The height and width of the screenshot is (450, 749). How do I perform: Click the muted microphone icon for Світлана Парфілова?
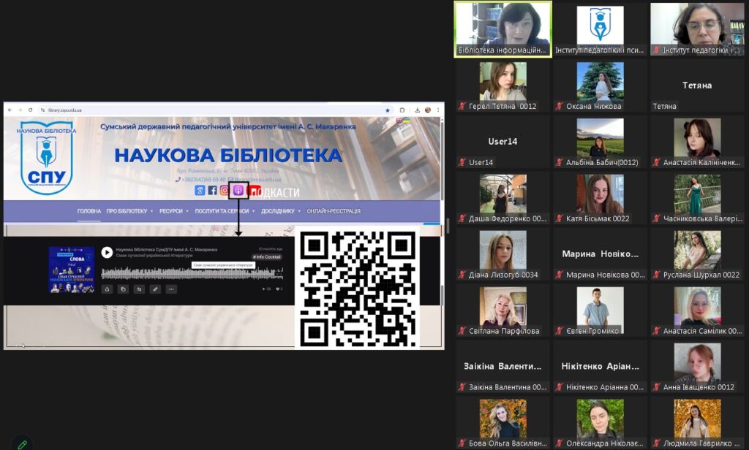(462, 331)
